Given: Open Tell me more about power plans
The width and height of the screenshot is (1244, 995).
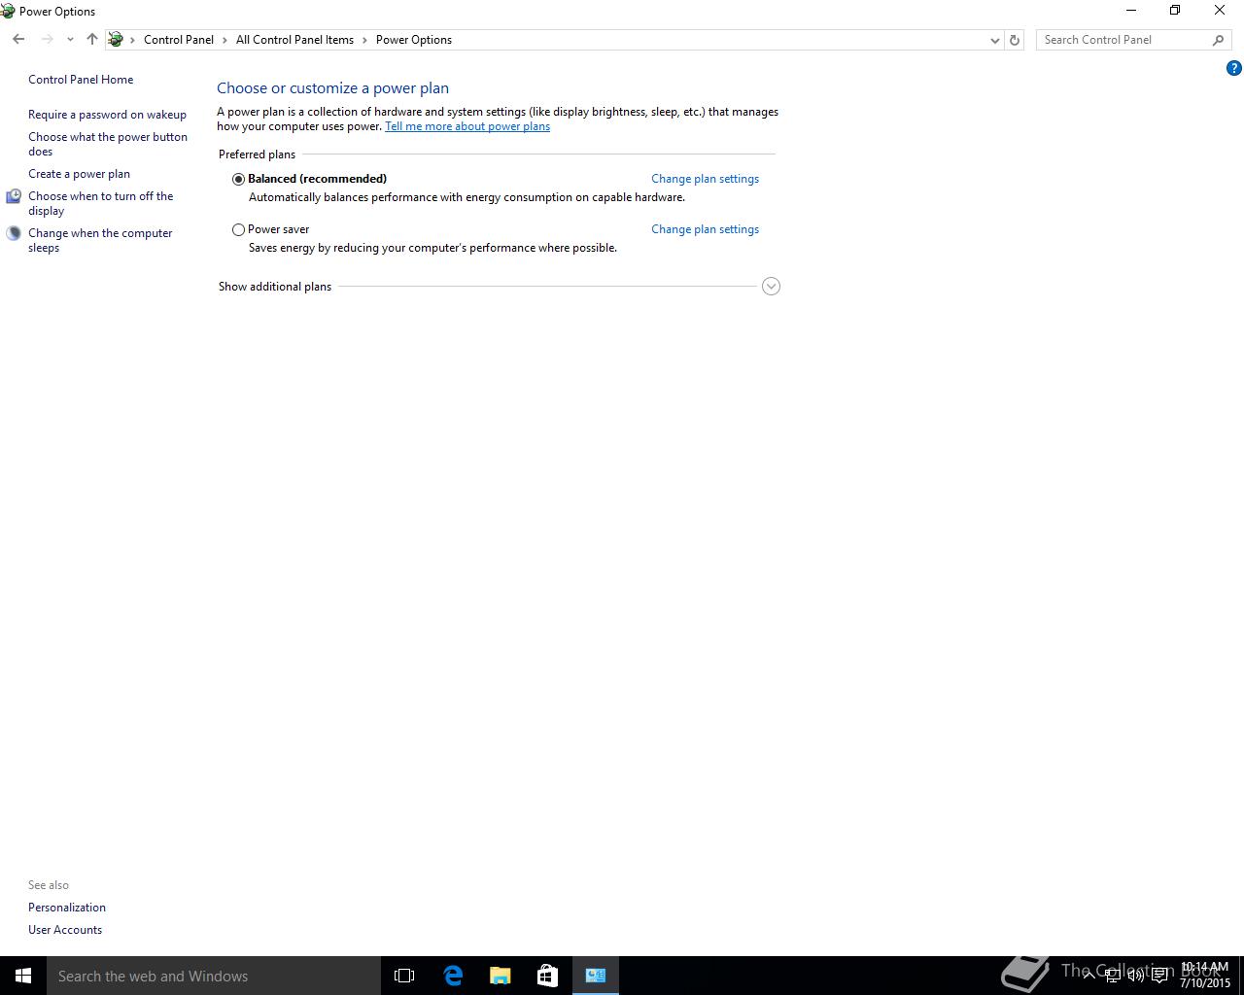Looking at the screenshot, I should pyautogui.click(x=467, y=126).
